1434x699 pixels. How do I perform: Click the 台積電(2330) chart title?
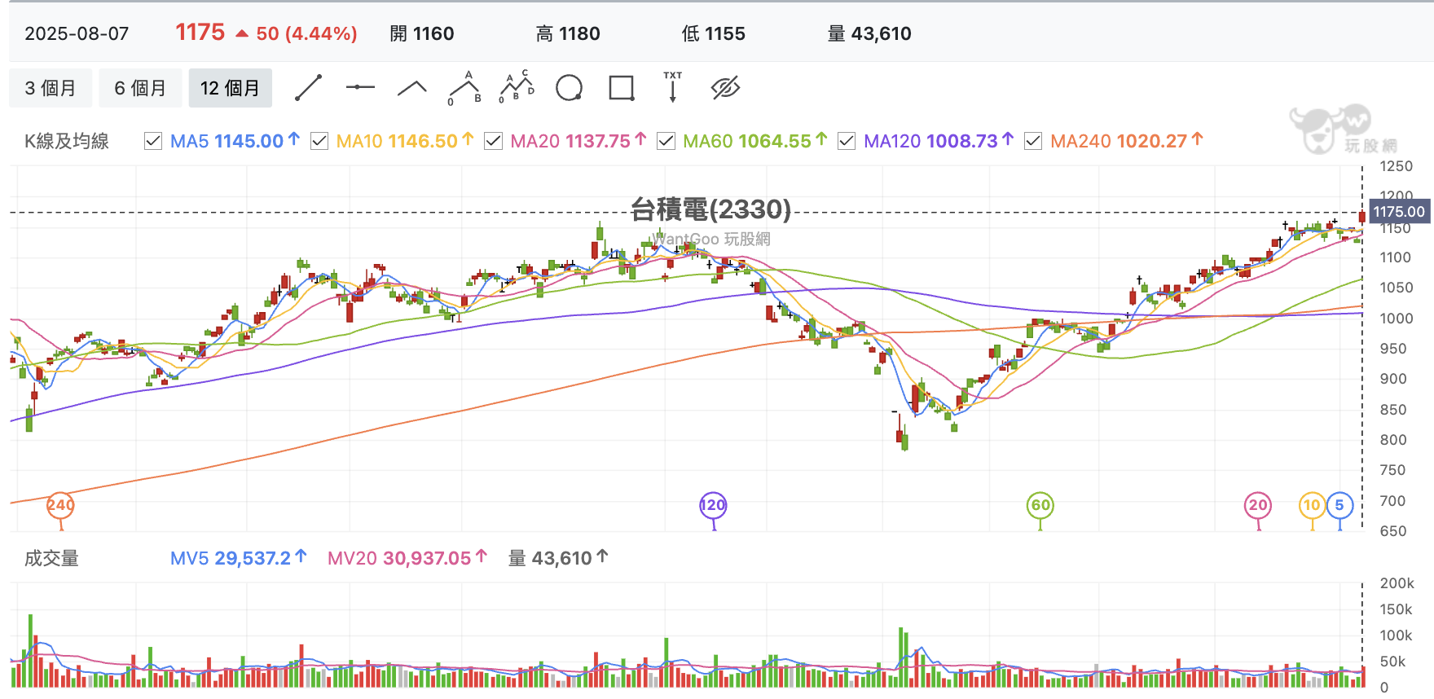click(710, 209)
